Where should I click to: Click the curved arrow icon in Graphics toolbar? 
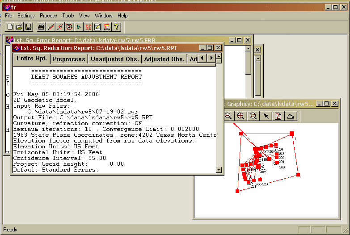point(291,116)
